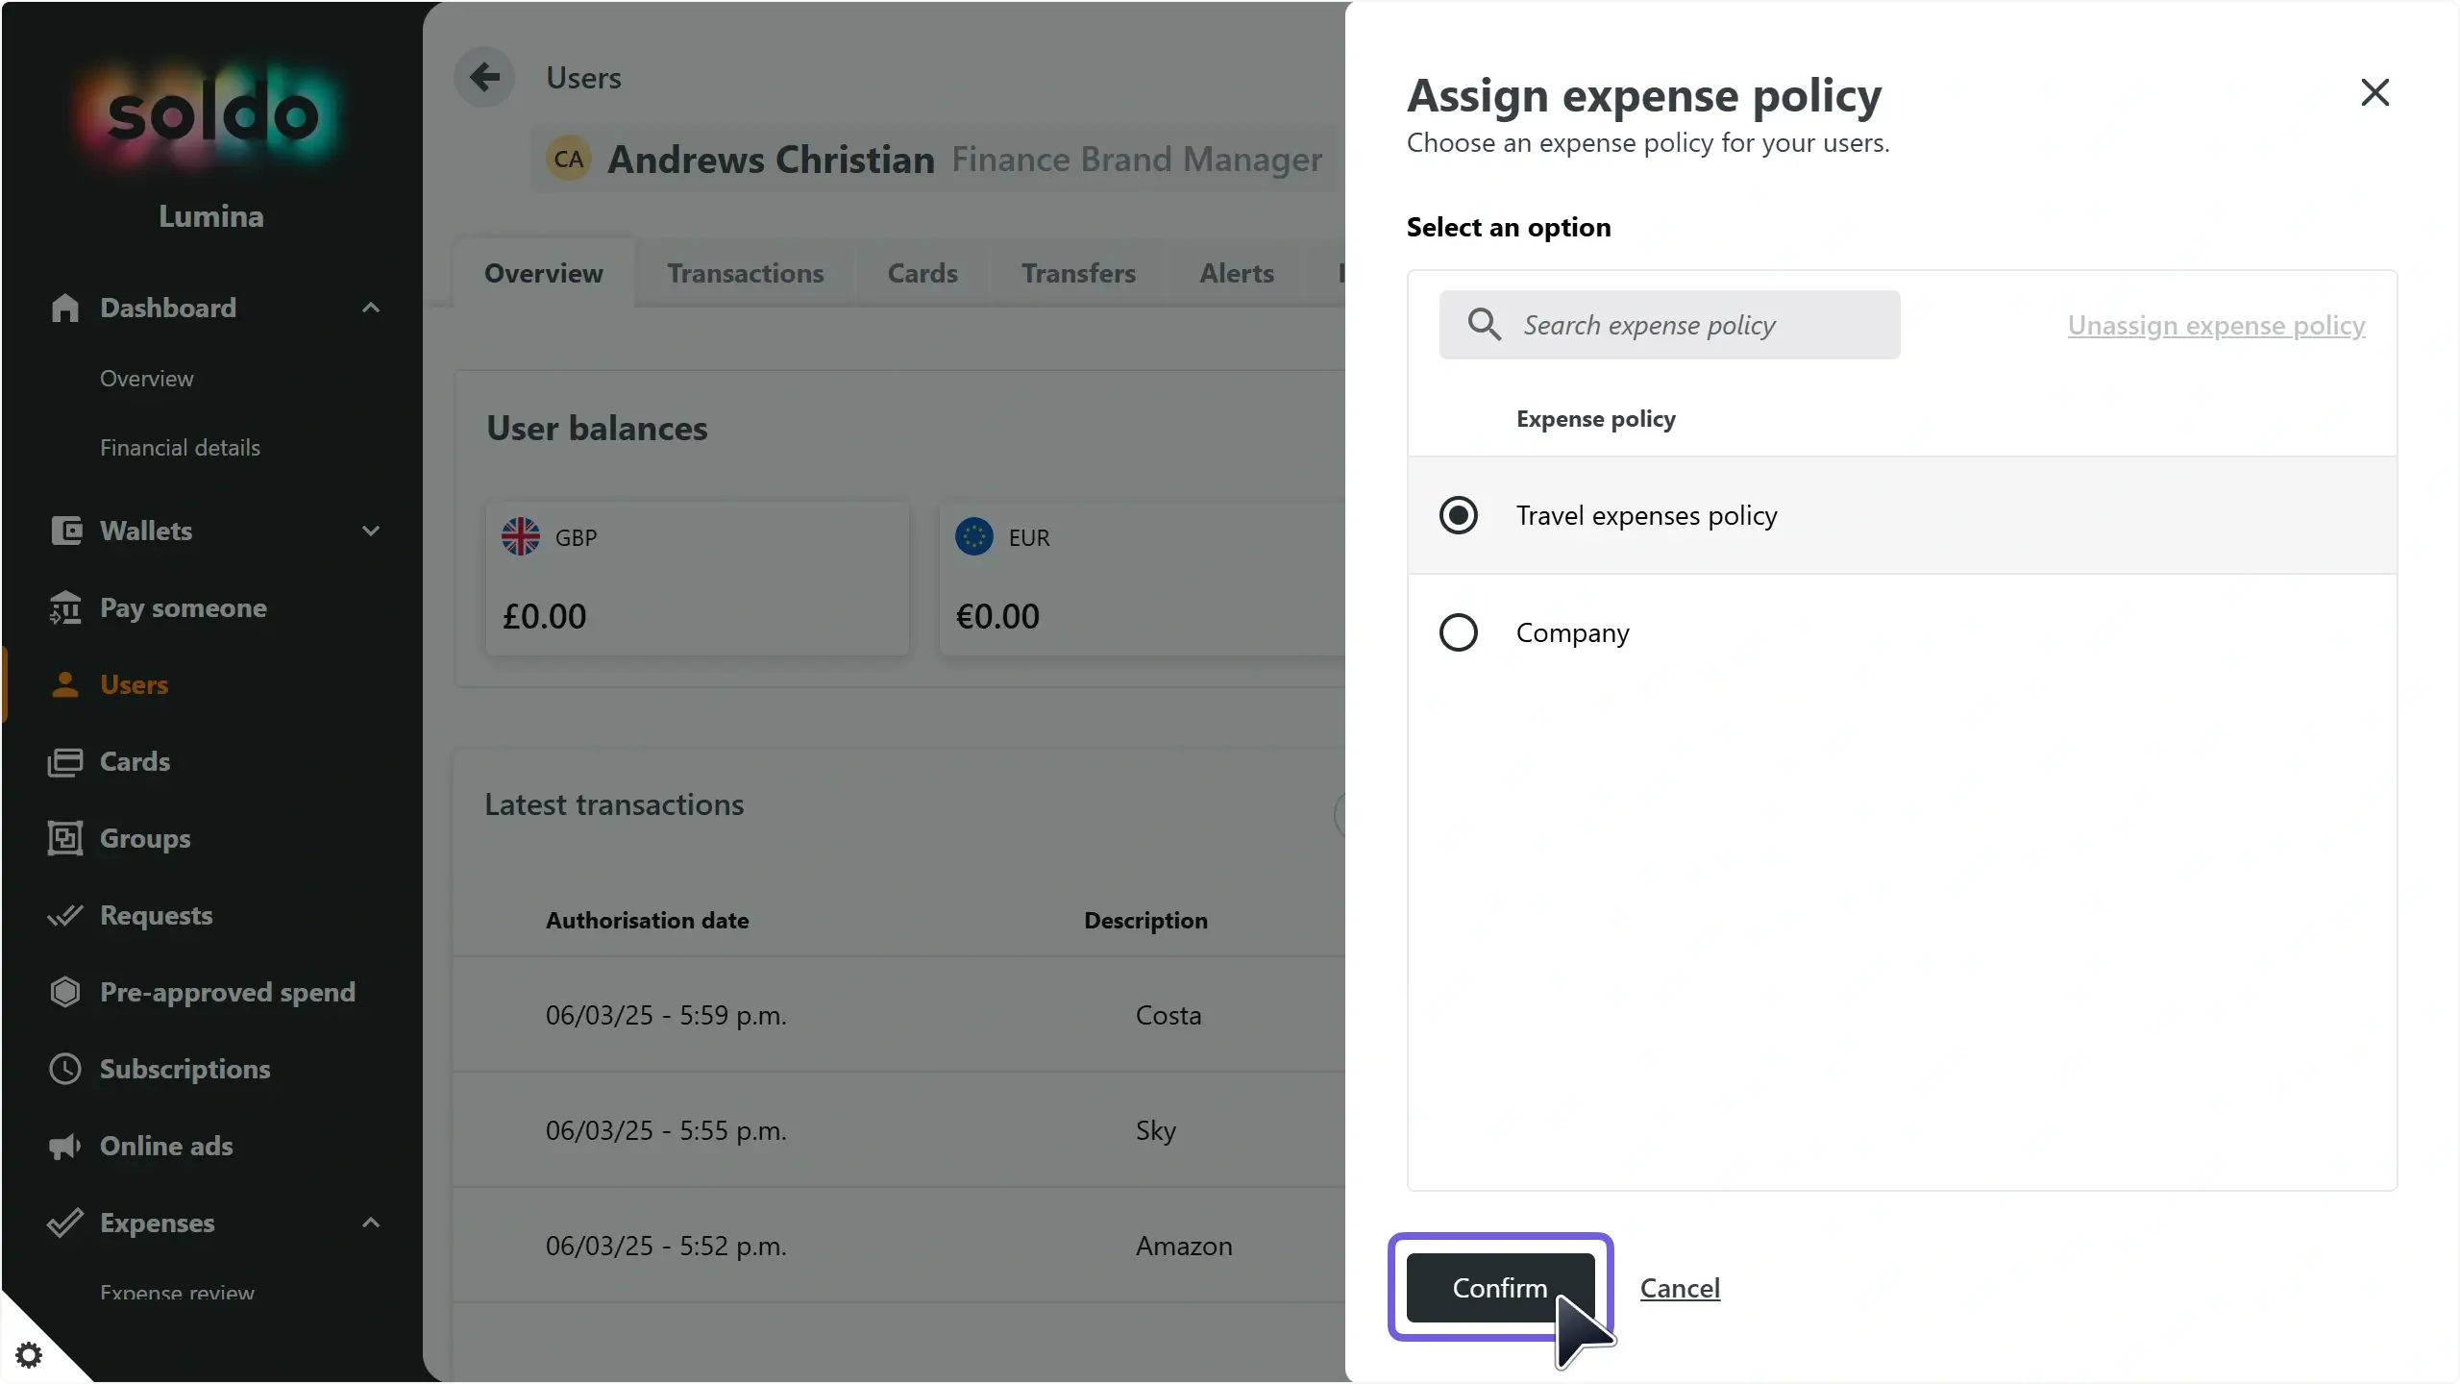Switch to the Overview tab
The image size is (2460, 1384).
click(544, 273)
